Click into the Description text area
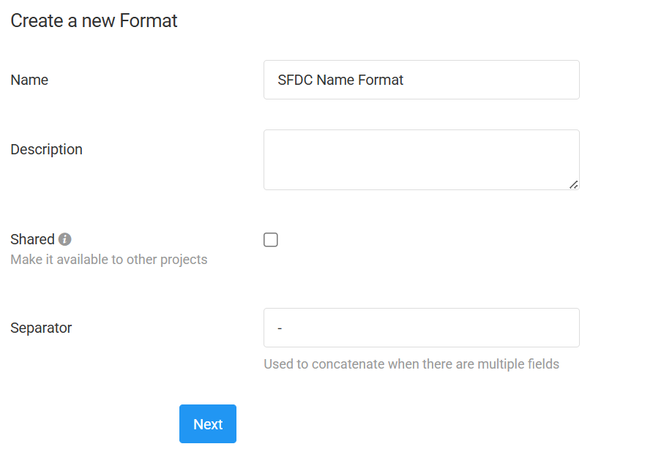The width and height of the screenshot is (653, 452). pyautogui.click(x=421, y=159)
